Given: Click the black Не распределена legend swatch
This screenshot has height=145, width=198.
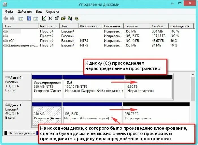Looking at the screenshot, I should (x=6, y=133).
